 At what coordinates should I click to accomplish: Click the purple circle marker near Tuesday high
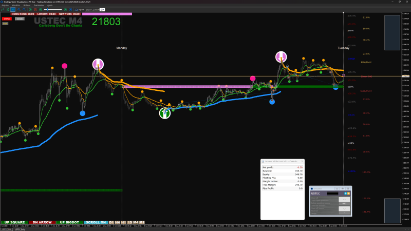click(281, 57)
